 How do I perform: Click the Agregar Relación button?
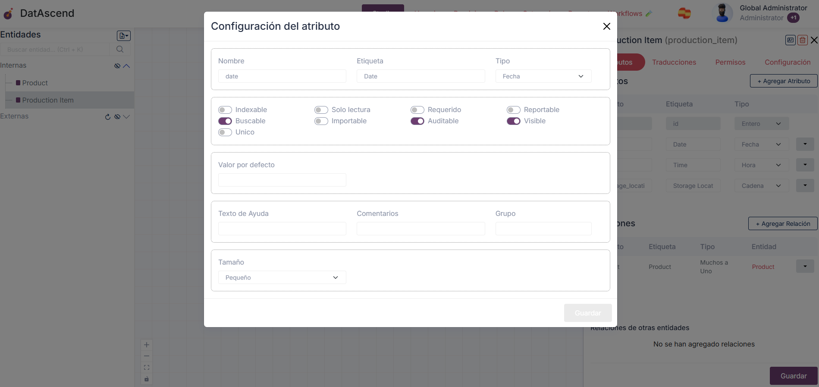click(x=783, y=224)
